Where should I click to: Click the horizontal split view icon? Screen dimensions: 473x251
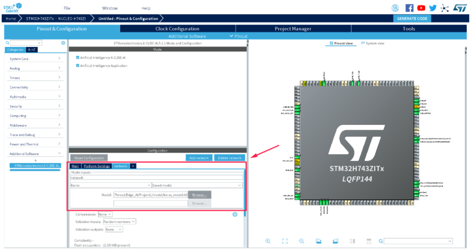point(369,241)
